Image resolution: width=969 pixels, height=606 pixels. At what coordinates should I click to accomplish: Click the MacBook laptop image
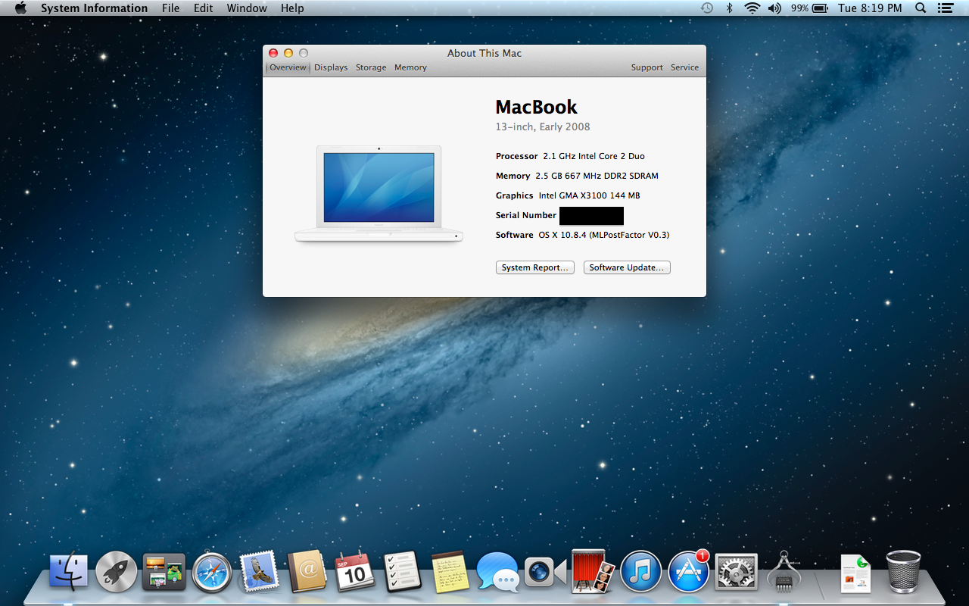(x=379, y=194)
